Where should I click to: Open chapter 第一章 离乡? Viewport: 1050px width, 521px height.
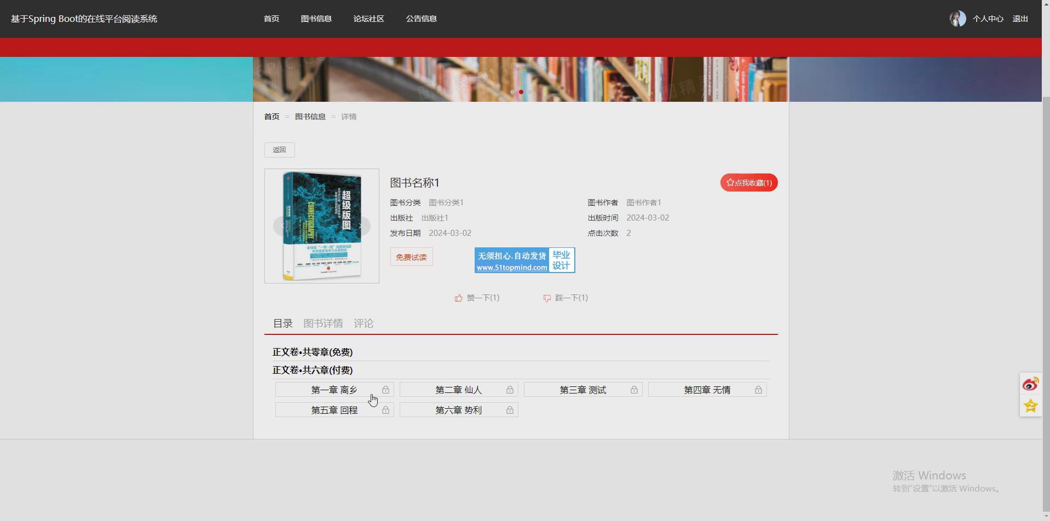pos(334,390)
